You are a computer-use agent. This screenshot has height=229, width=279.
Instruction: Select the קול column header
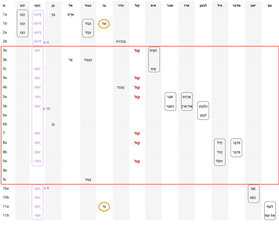click(137, 5)
